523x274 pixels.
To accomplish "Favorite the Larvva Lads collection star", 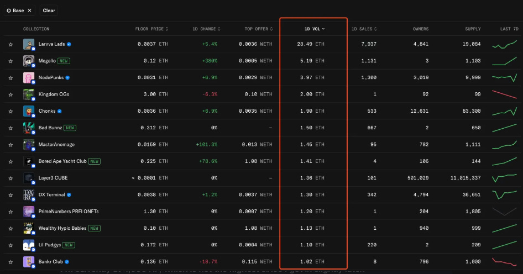I will 11,44.
